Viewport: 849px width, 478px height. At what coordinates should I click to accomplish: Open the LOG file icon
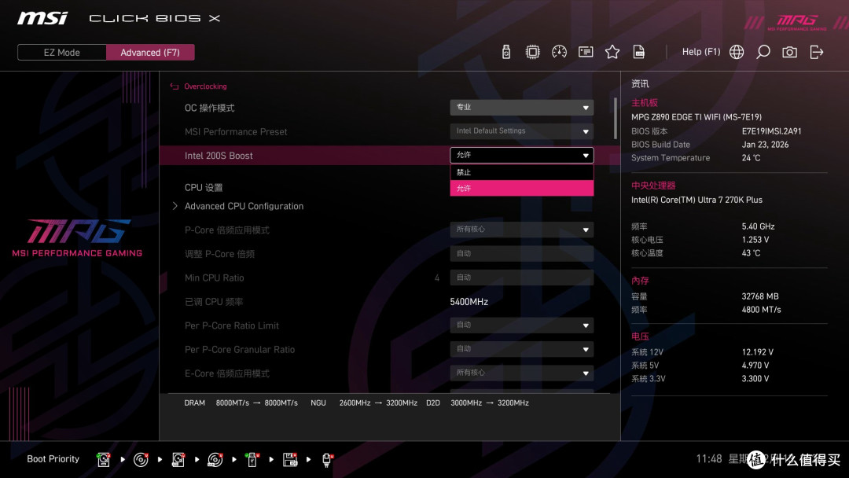click(x=639, y=52)
